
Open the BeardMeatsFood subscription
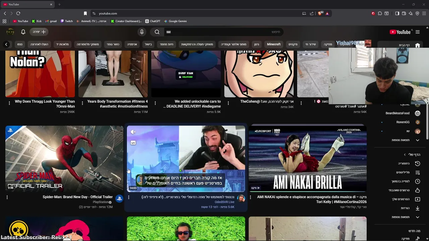click(x=402, y=113)
